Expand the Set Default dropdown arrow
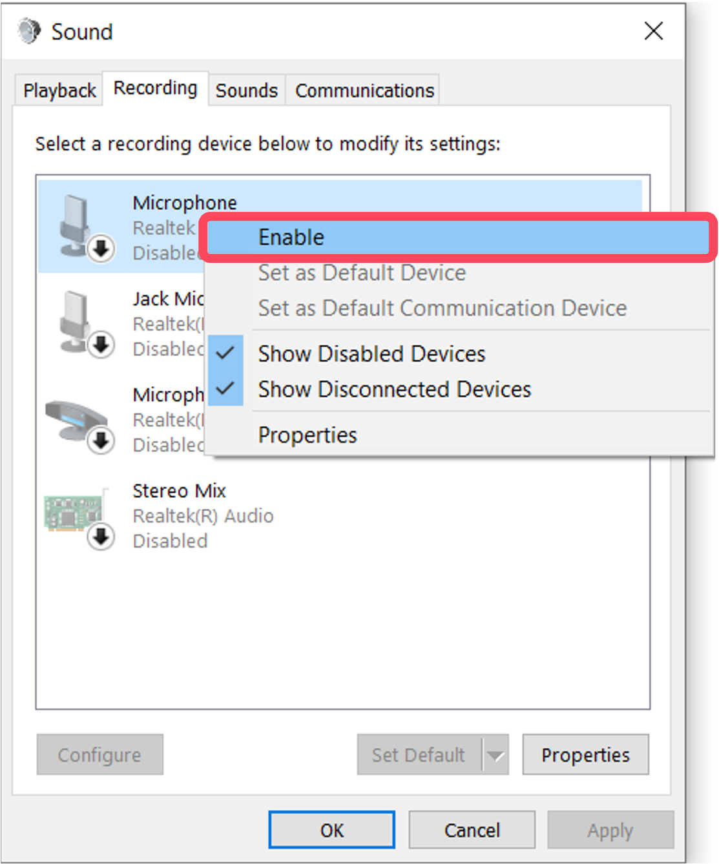 coord(495,754)
